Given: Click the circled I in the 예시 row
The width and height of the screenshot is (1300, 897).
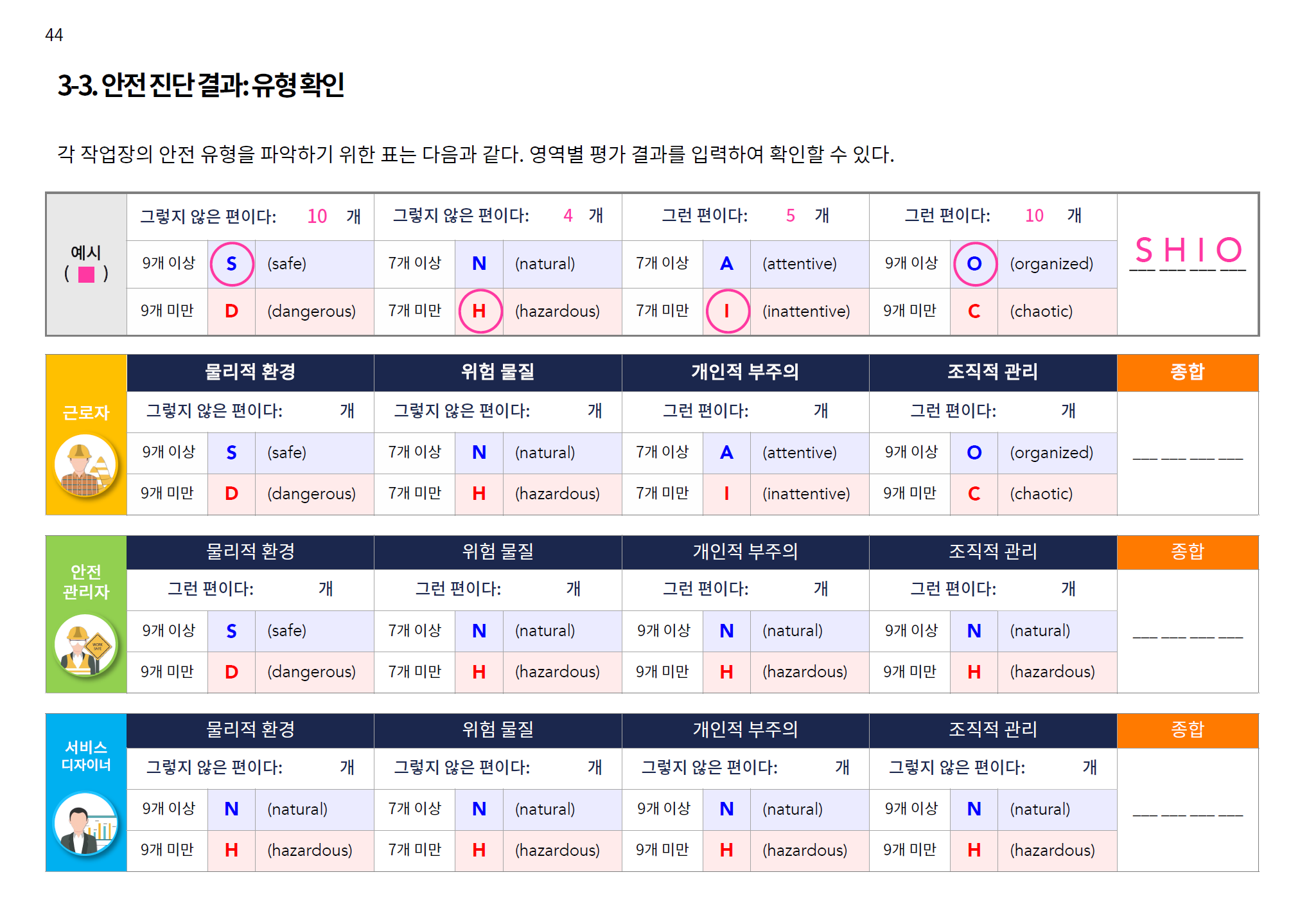Looking at the screenshot, I should tap(726, 311).
